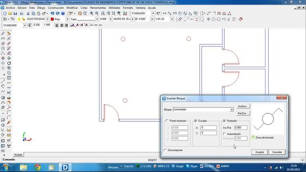The height and width of the screenshot is (172, 306).
Task: Cut selection with the scissors icon
Action: click(x=28, y=13)
